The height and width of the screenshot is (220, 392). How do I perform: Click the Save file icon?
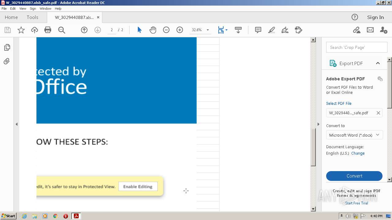pos(8,30)
